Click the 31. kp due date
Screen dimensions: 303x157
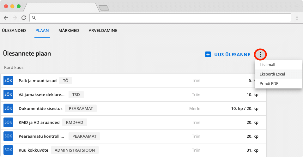[252, 150]
